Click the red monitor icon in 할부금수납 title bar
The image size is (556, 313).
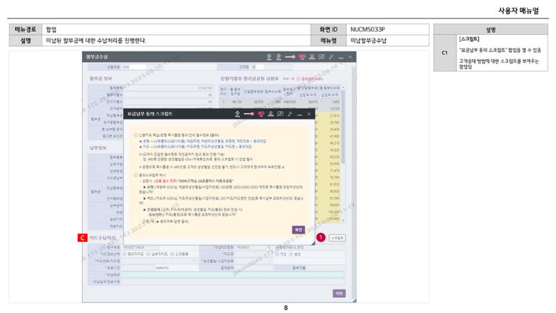pos(302,57)
